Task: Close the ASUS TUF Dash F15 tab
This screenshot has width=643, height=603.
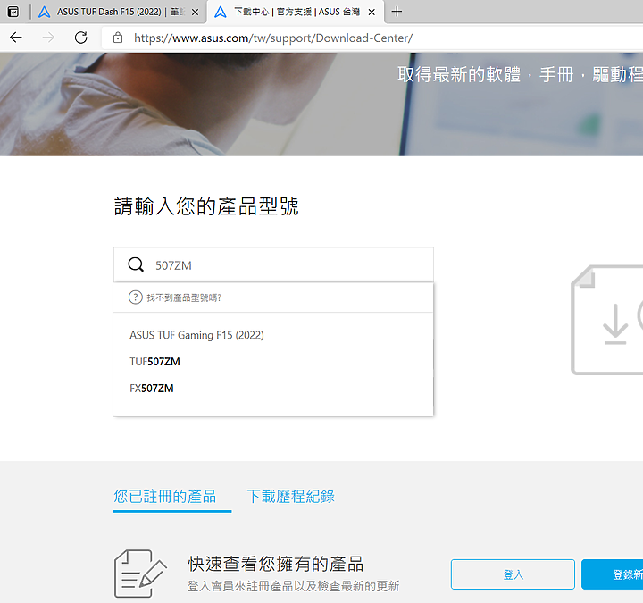Action: 196,13
